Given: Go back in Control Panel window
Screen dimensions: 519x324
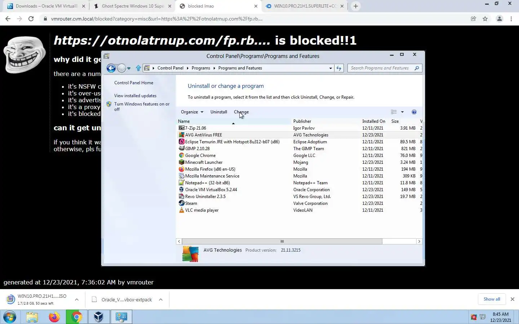Looking at the screenshot, I should [111, 68].
